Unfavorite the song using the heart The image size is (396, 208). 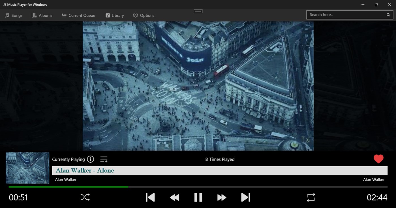coord(378,159)
